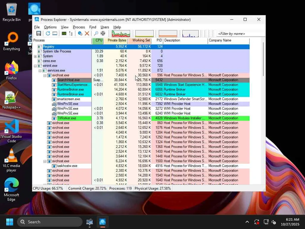The height and width of the screenshot is (229, 305).
Task: Open the Find menu
Action: 93,27
